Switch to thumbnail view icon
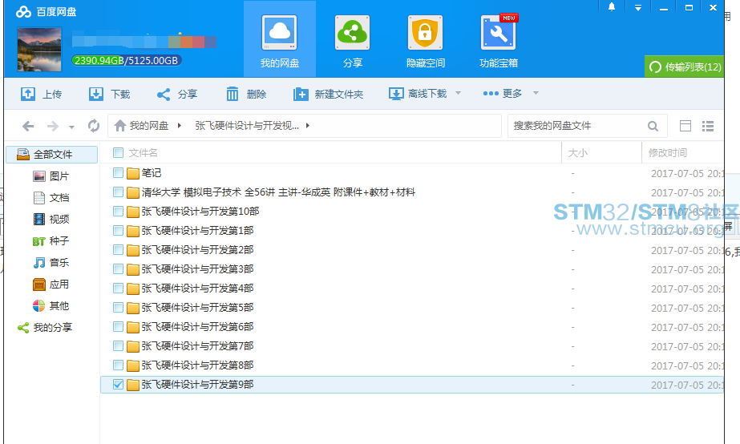Screen dimensions: 740x444 click(x=685, y=126)
